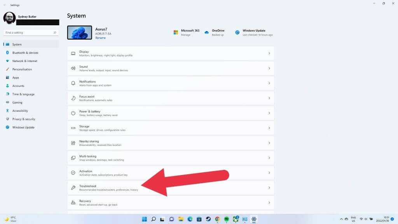Click the Sydney Butler profile picture

tap(9, 18)
